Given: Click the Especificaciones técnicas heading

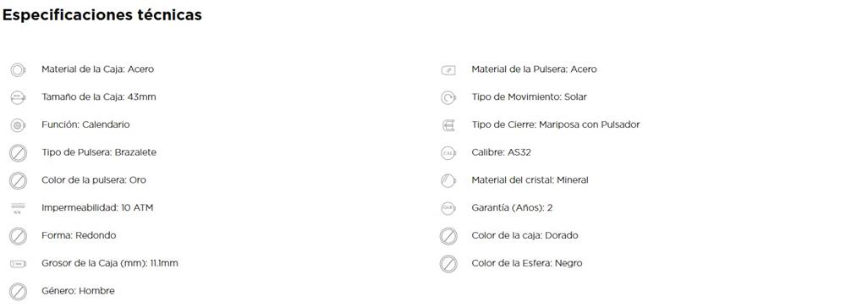Looking at the screenshot, I should click(102, 15).
